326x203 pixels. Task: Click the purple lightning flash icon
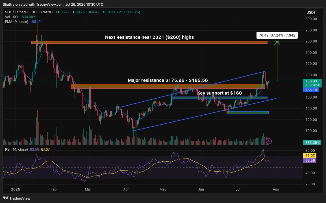pos(269,141)
